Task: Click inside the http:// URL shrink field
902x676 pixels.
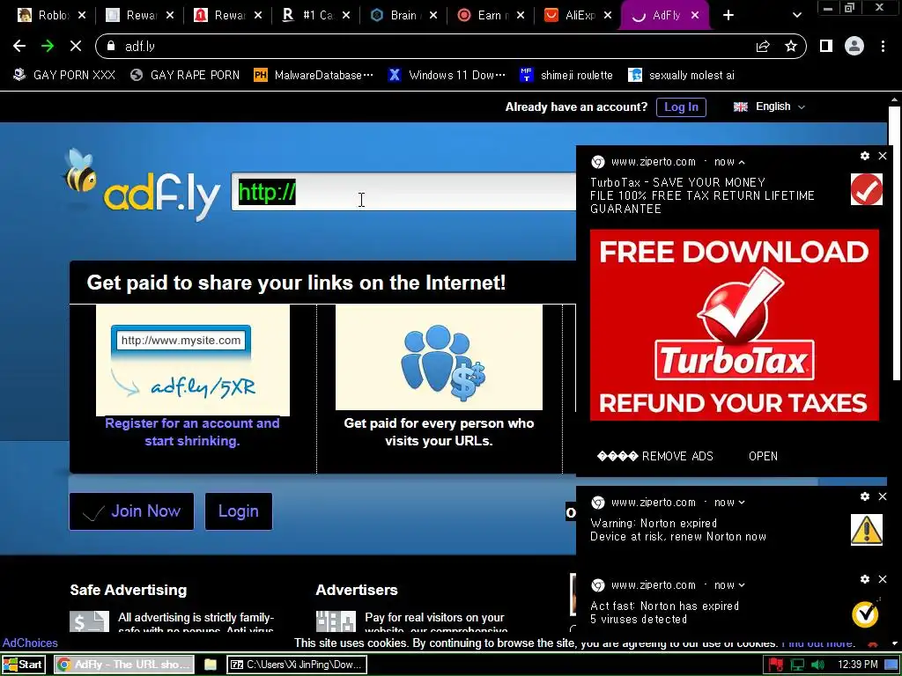Action: (x=403, y=192)
